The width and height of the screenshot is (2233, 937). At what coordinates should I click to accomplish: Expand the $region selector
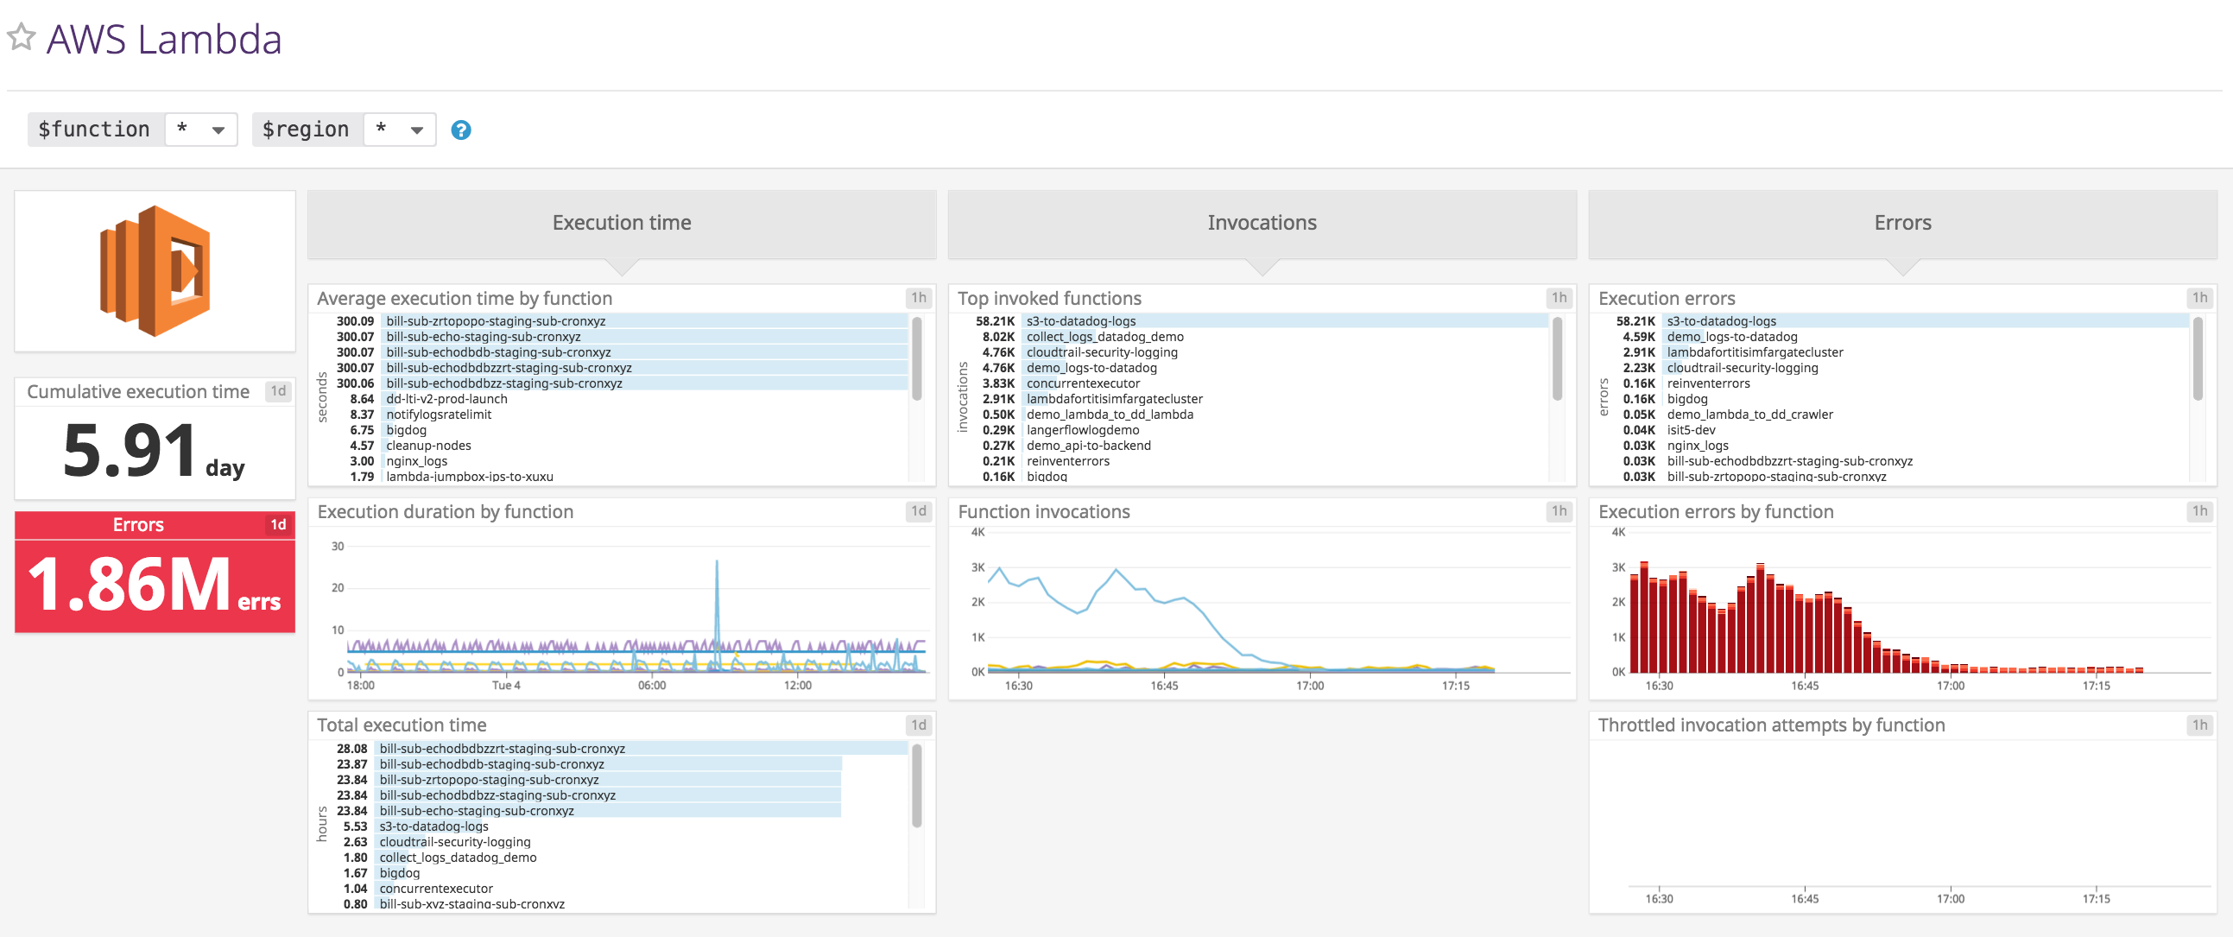[x=401, y=130]
